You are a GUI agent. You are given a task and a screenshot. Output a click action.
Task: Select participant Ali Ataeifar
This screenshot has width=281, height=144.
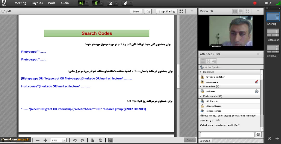229,101
